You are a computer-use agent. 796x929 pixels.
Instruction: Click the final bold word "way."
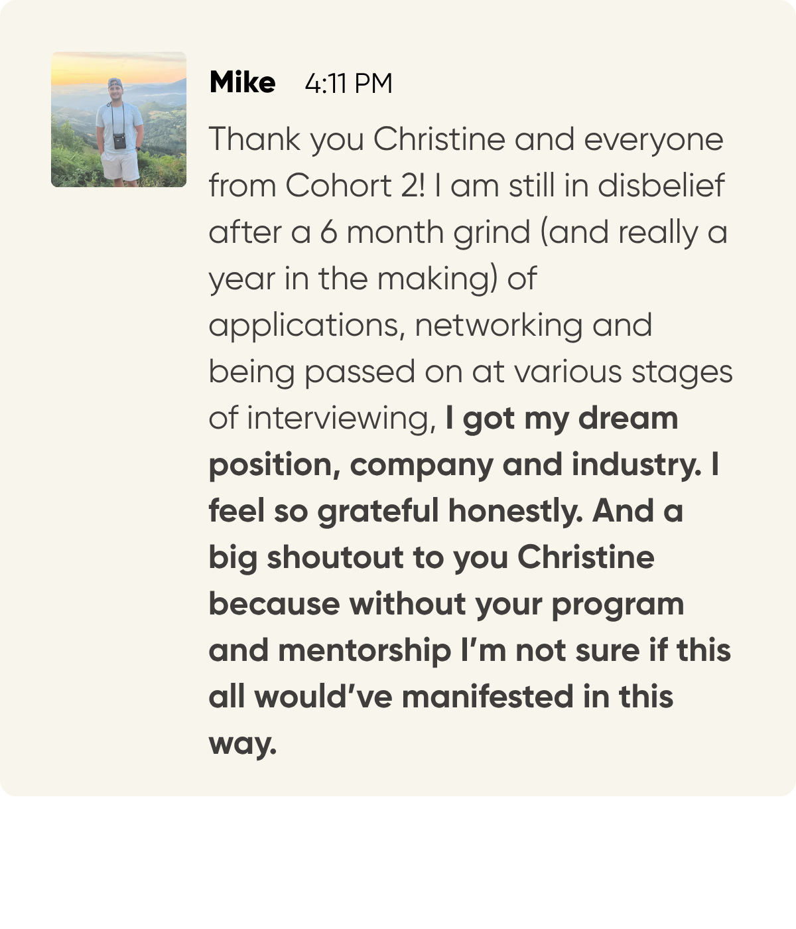[x=242, y=743]
